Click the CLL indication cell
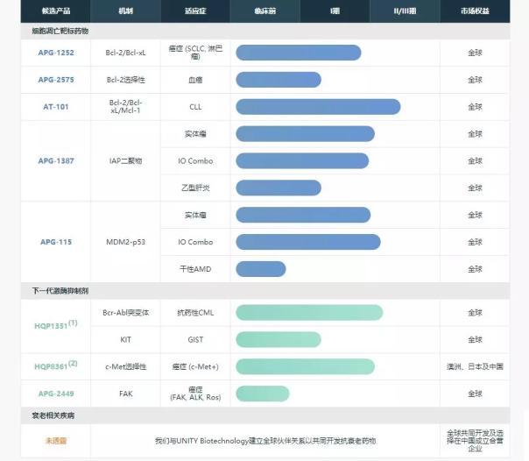 tap(195, 107)
